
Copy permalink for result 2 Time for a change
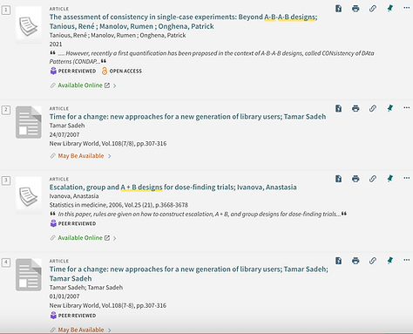pos(373,108)
